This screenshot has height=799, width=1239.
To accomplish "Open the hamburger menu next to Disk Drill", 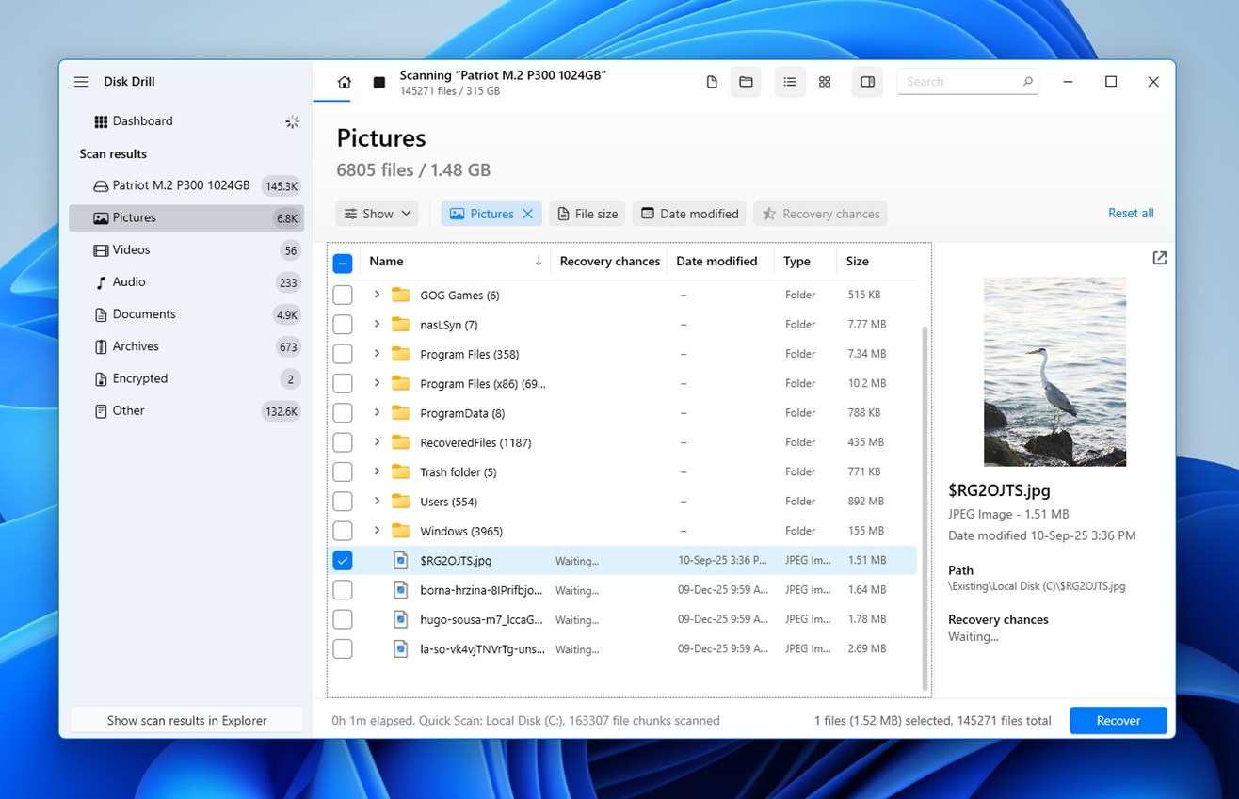I will [82, 82].
